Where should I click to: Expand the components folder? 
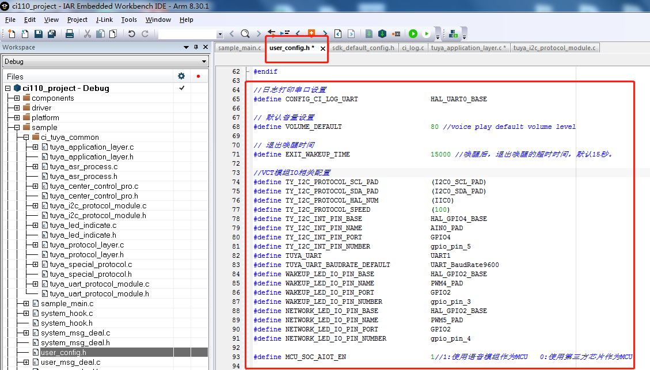coord(17,98)
